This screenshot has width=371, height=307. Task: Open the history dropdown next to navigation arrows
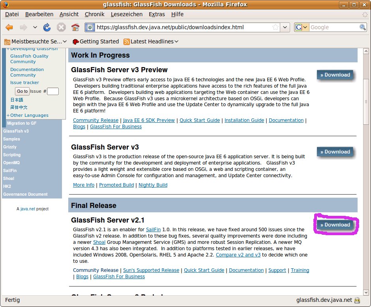pyautogui.click(x=35, y=28)
